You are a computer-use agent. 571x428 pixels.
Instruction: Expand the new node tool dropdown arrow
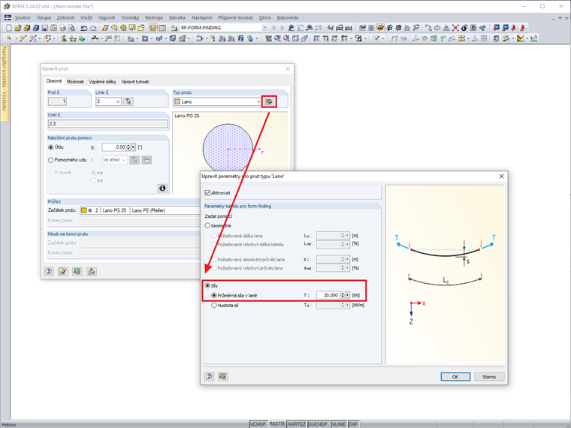(17, 38)
